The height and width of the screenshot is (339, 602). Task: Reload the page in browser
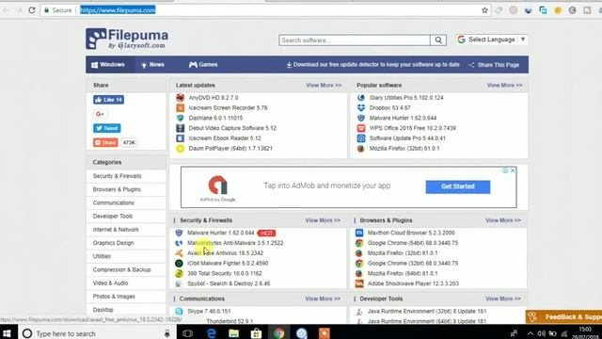point(32,10)
